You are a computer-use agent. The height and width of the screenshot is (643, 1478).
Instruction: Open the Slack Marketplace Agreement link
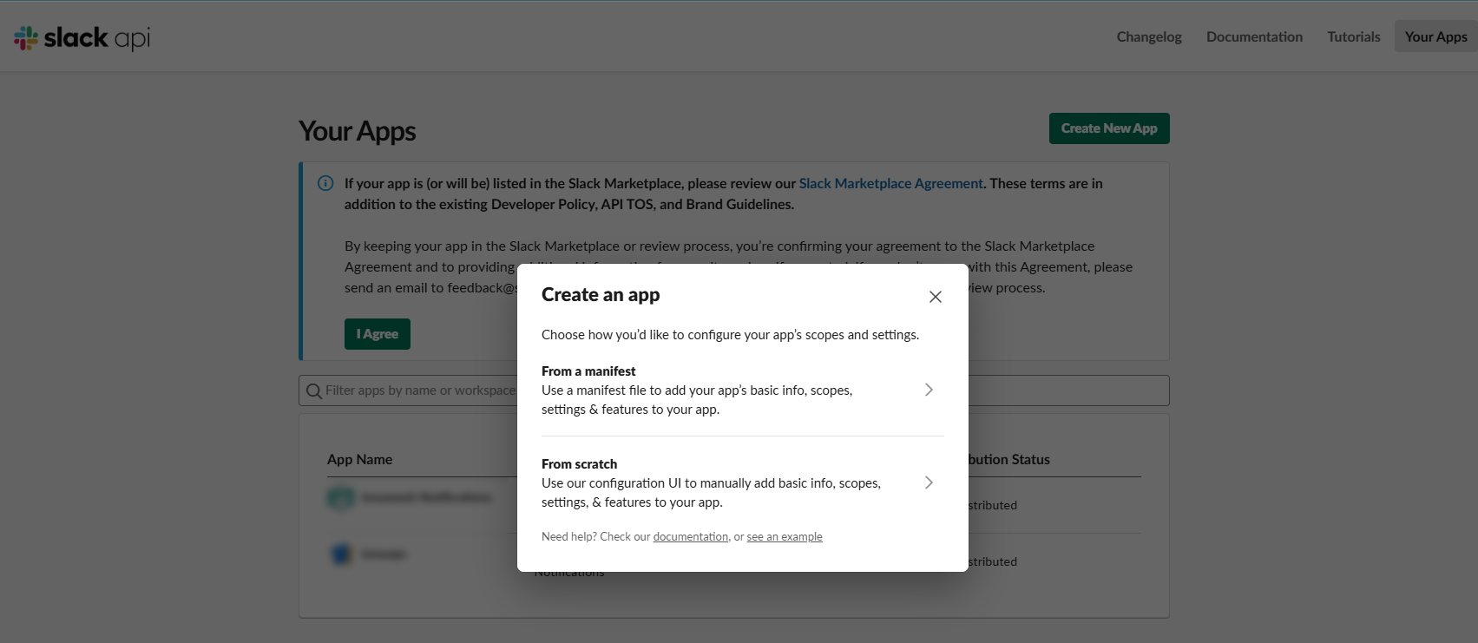890,183
